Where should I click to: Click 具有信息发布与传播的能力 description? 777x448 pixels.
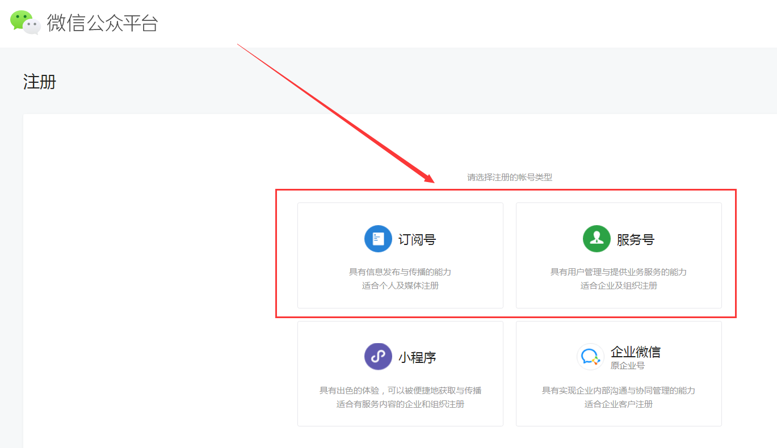point(400,272)
